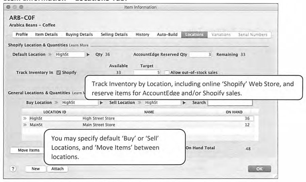Select the High Street Store name
Viewport: 306px width, 182px height.
99,118
